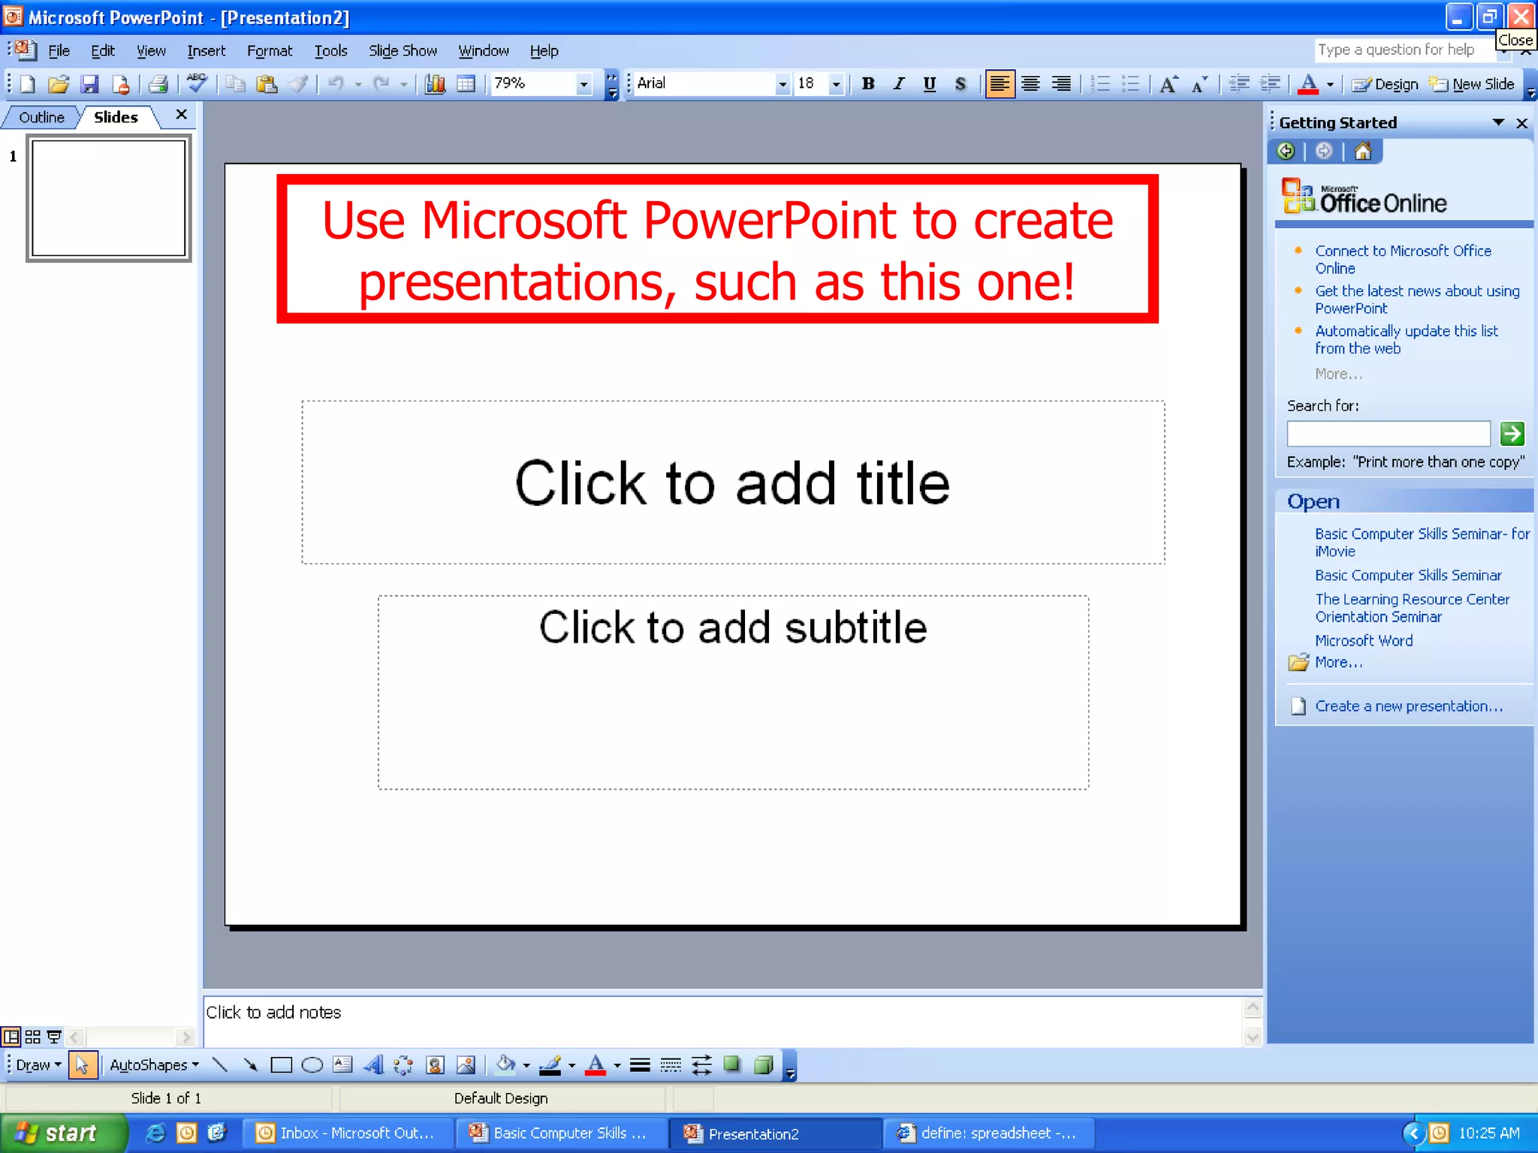Click the Paste clipboard icon
Viewport: 1538px width, 1153px height.
click(x=267, y=84)
